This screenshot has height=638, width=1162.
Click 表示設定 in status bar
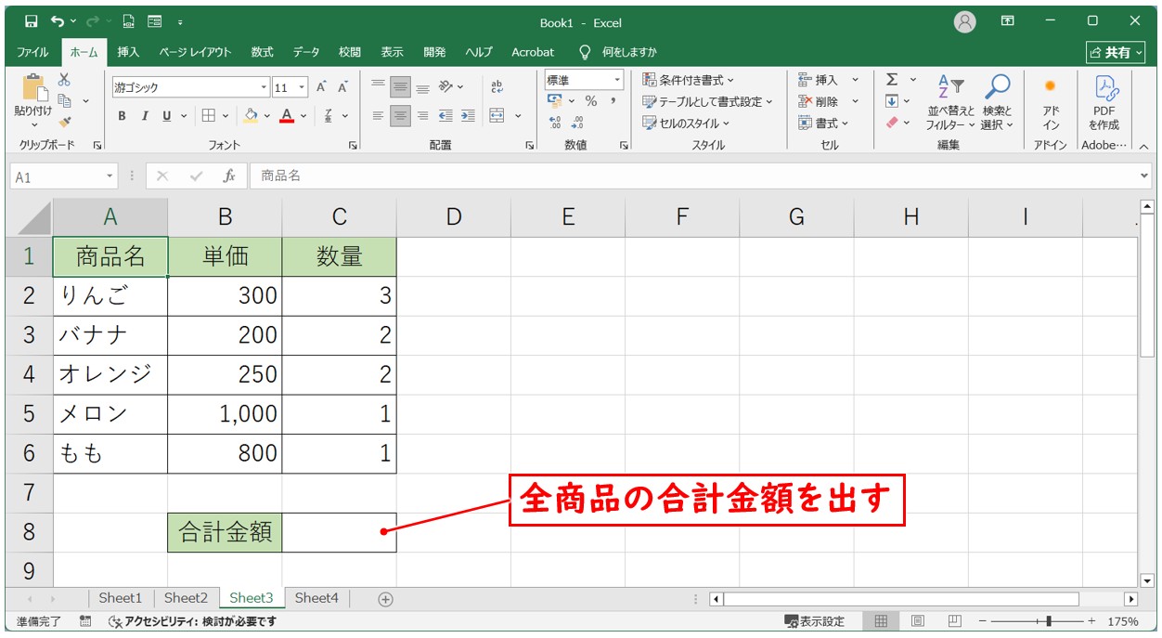(815, 621)
